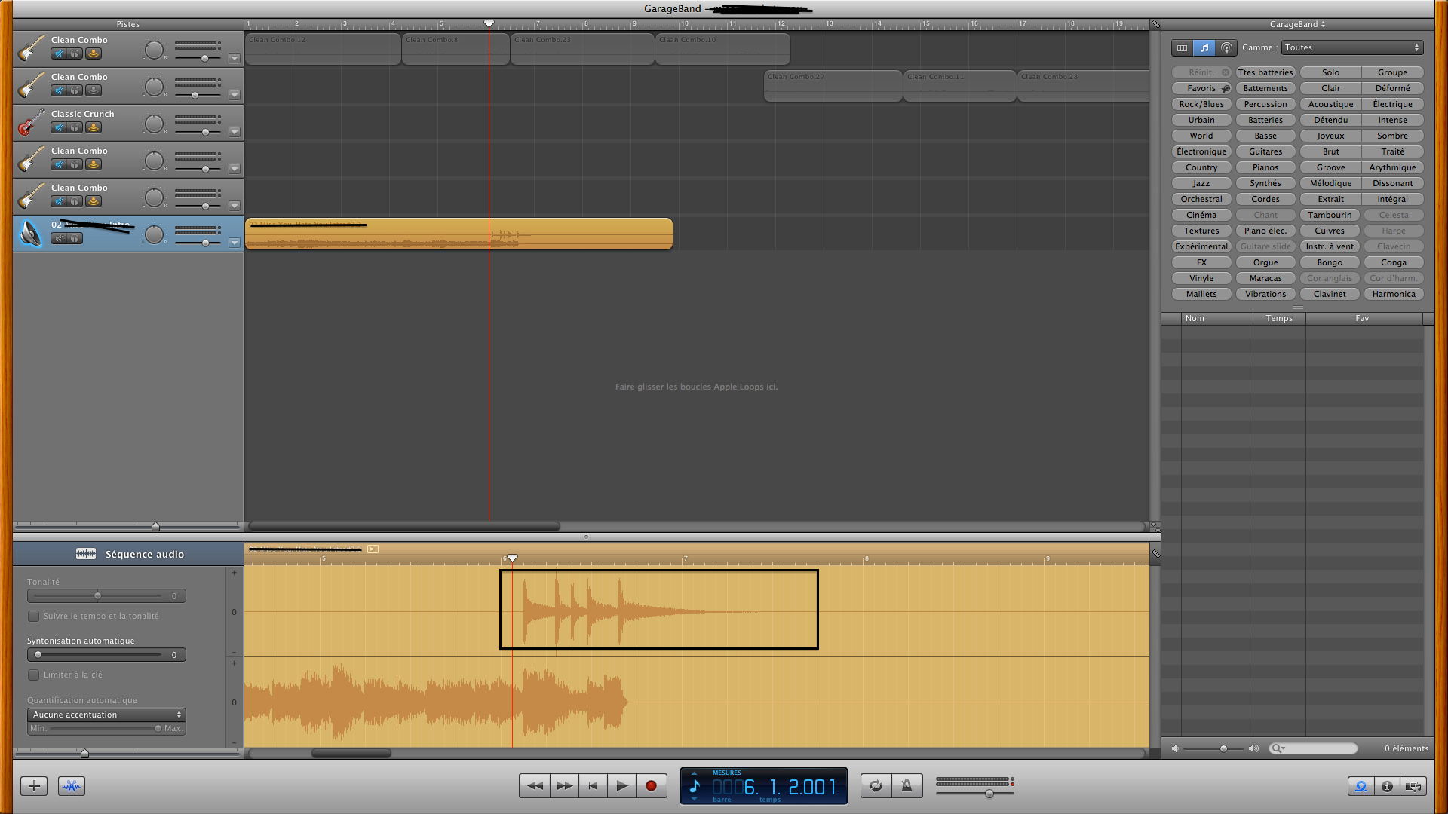The width and height of the screenshot is (1448, 814).
Task: Toggle solo headphone on Classic Crunch track
Action: pyautogui.click(x=75, y=127)
